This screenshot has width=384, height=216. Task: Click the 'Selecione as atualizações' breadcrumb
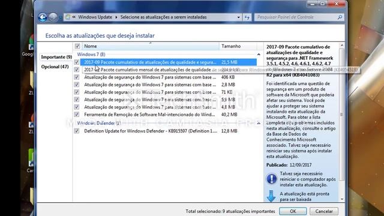tap(163, 17)
